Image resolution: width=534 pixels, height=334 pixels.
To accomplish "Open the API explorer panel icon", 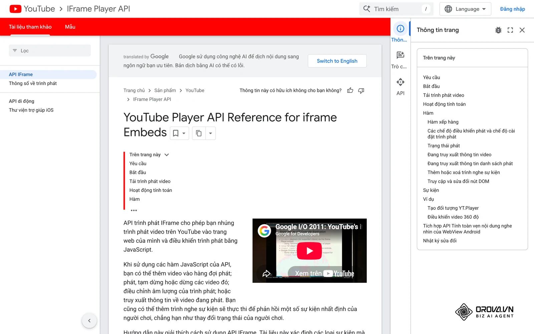I will click(x=400, y=82).
